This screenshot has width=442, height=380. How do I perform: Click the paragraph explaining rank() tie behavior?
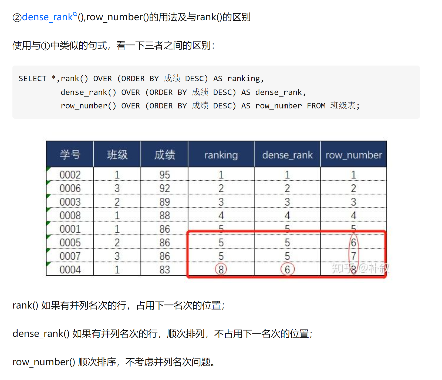[x=119, y=305]
